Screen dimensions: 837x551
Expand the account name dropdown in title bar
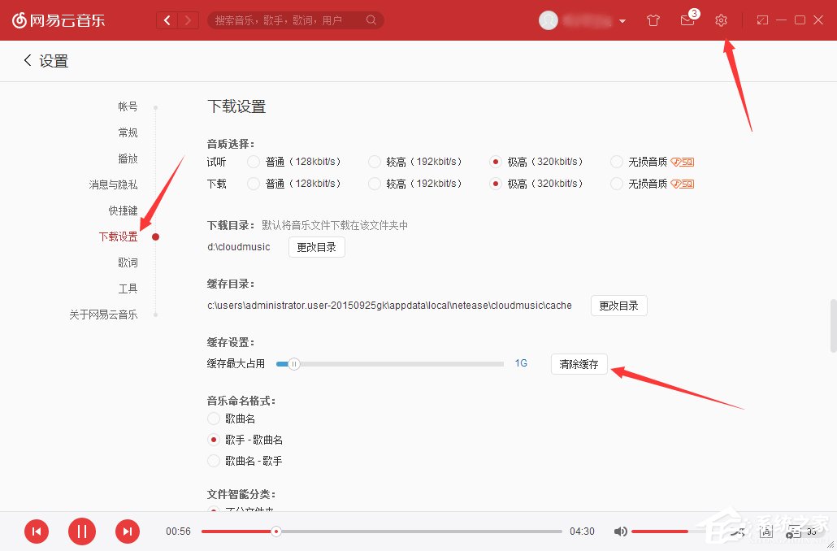pyautogui.click(x=623, y=20)
